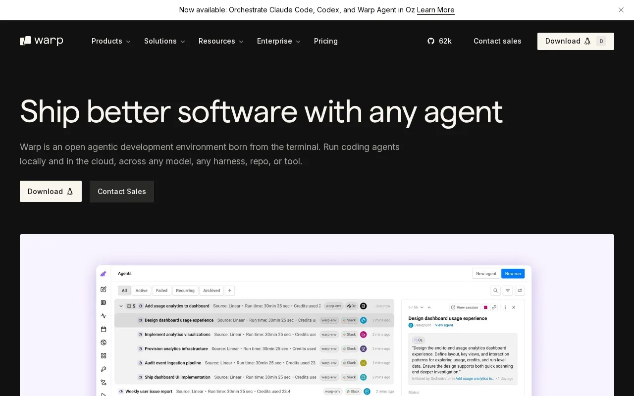
Task: Click the compose pencil icon in sidebar
Action: tap(104, 289)
